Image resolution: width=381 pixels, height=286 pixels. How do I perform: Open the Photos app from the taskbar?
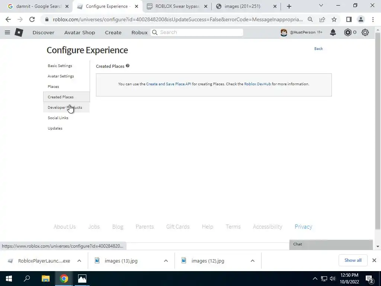pyautogui.click(x=82, y=279)
